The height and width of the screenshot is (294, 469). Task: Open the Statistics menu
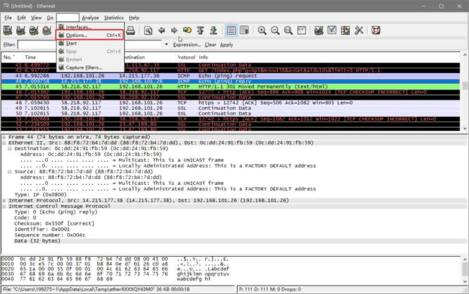114,17
